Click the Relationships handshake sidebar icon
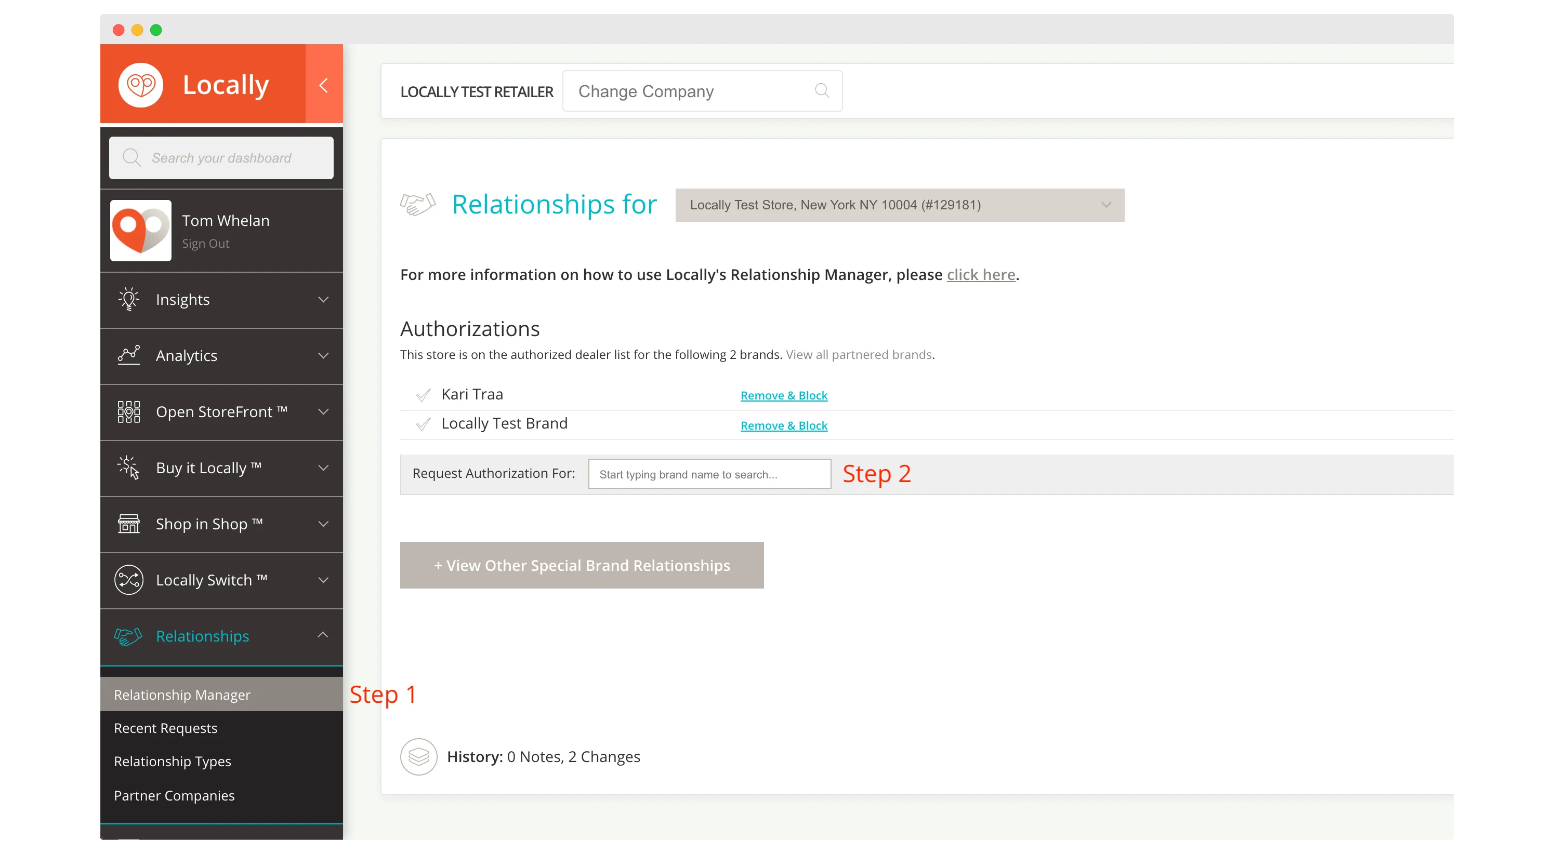Image resolution: width=1554 pixels, height=854 pixels. [128, 636]
